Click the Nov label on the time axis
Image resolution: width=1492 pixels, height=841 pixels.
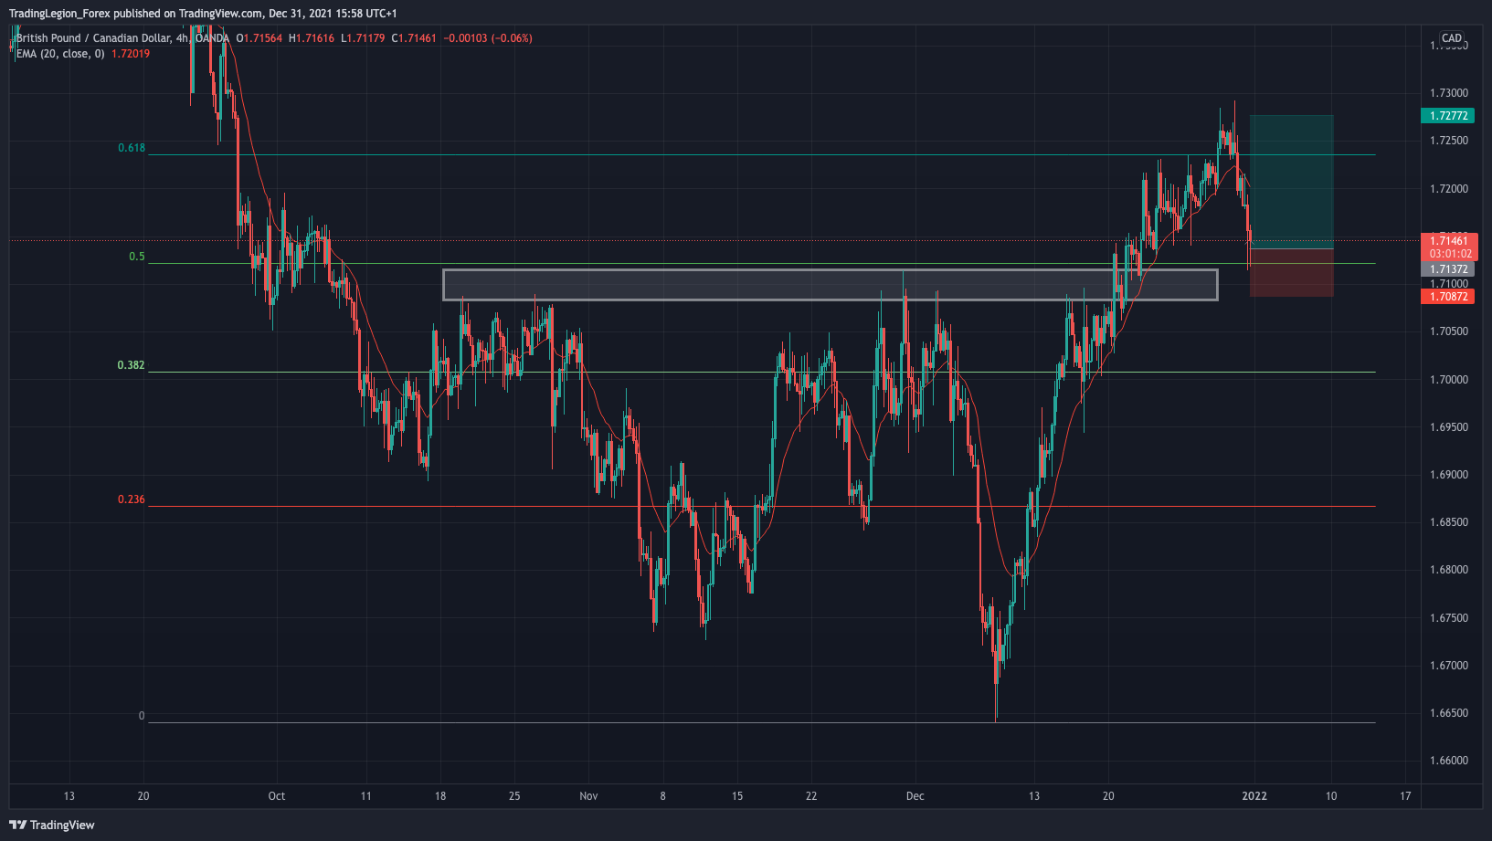click(x=588, y=796)
